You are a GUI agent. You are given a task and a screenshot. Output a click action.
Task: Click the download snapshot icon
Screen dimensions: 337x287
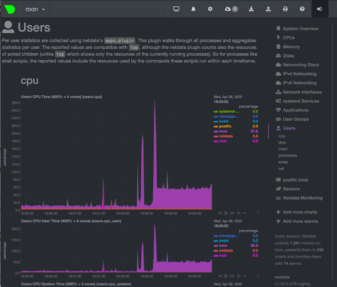click(x=251, y=9)
